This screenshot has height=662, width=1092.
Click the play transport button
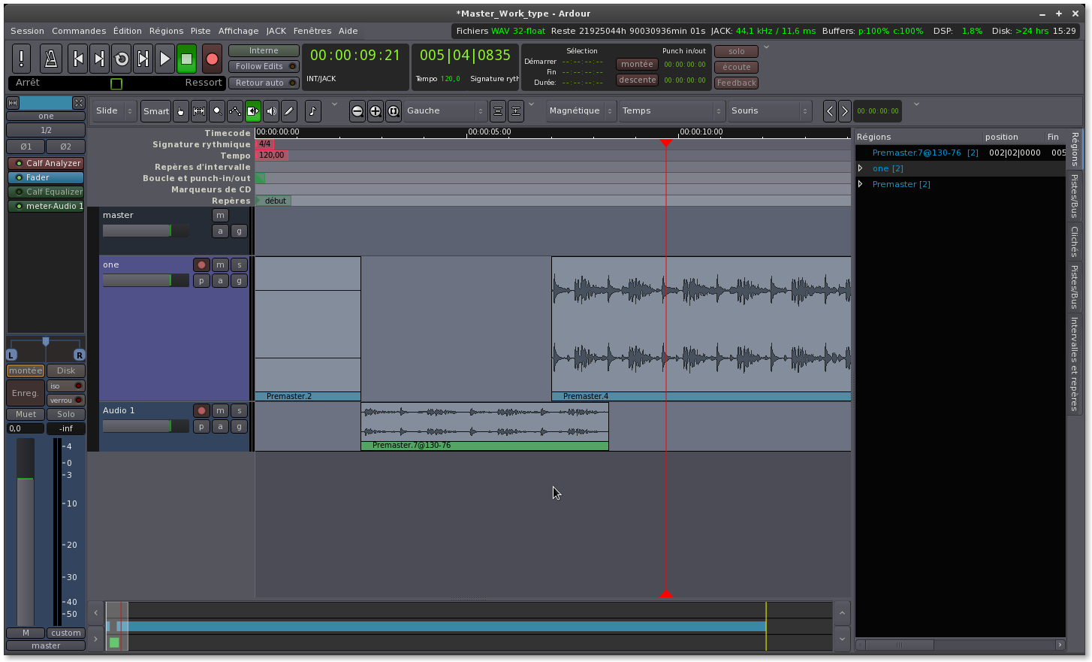click(164, 59)
